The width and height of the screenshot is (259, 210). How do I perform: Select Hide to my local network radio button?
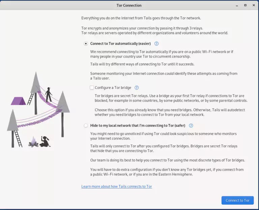86,126
